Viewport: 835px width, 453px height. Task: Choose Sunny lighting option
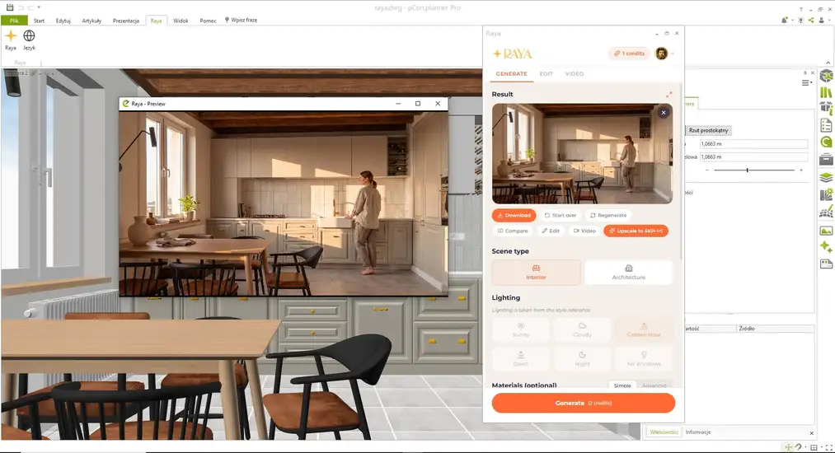pos(520,329)
